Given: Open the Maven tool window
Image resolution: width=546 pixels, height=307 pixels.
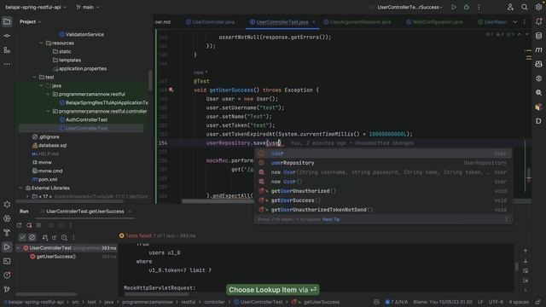Looking at the screenshot, I should pyautogui.click(x=538, y=49).
